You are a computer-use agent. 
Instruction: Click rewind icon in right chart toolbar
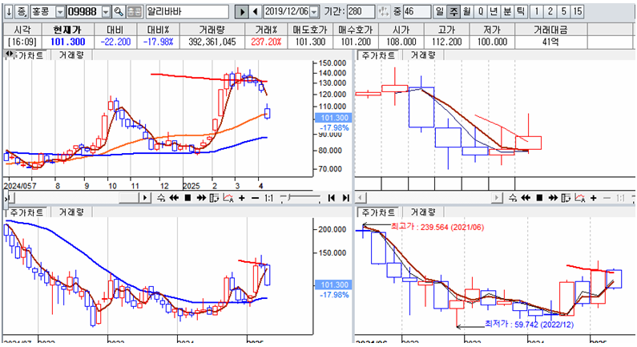pos(526,198)
